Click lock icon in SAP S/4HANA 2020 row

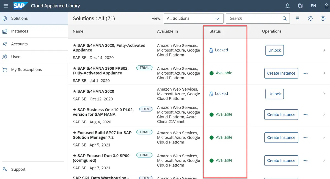pos(211,94)
